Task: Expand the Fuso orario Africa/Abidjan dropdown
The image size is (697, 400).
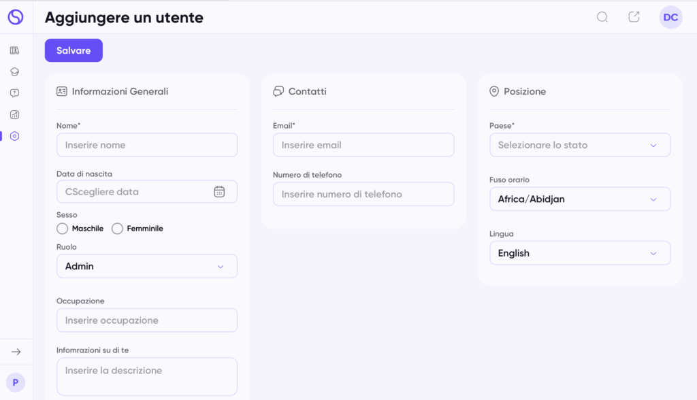Action: point(580,199)
